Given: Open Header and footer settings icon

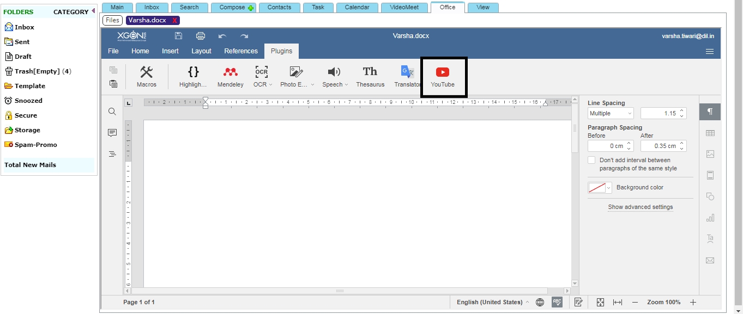Looking at the screenshot, I should [710, 175].
